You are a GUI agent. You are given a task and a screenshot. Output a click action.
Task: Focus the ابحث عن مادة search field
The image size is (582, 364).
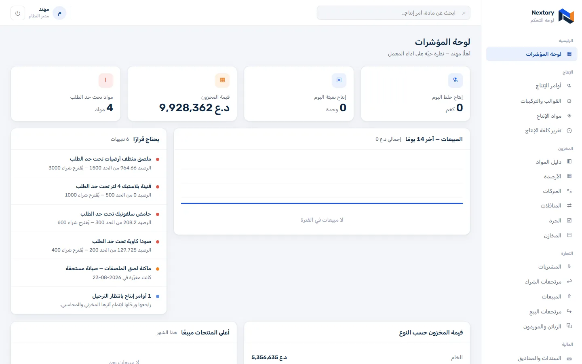(393, 13)
